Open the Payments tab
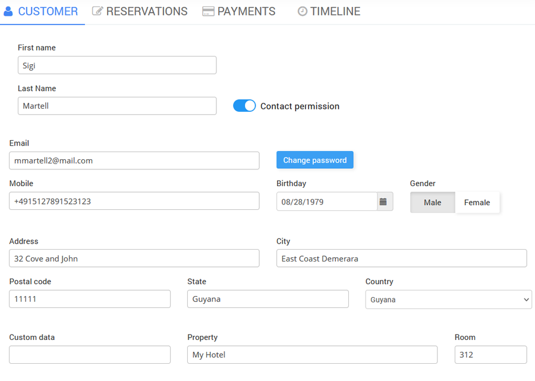 point(239,11)
